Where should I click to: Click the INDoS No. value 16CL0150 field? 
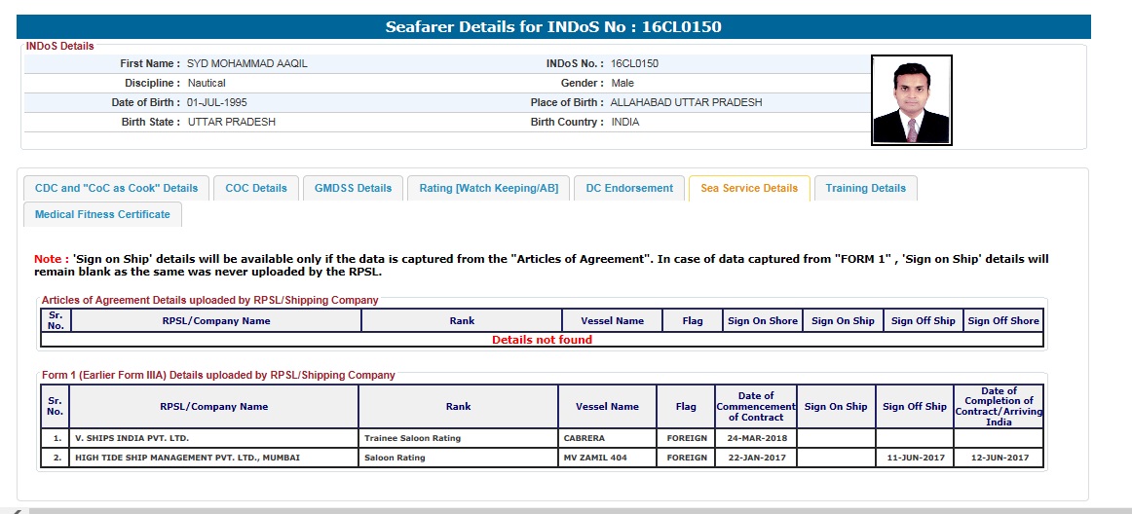point(634,63)
